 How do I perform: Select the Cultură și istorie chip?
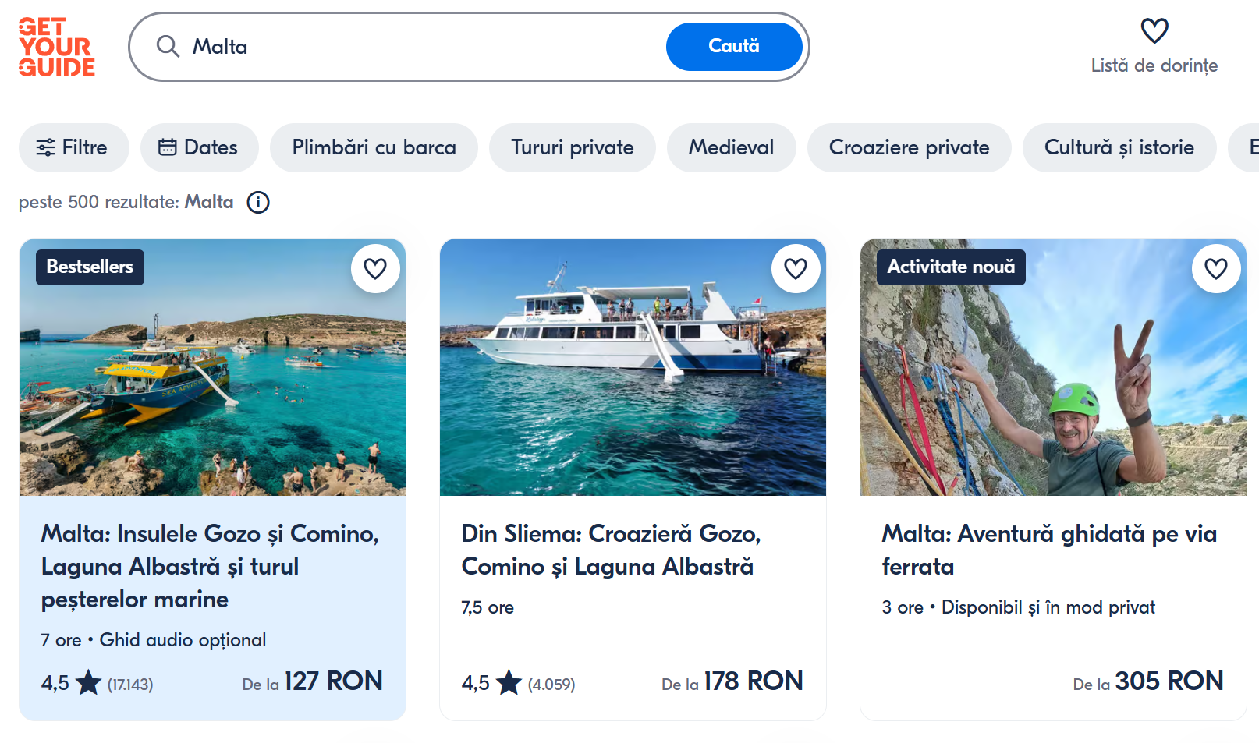click(1119, 147)
